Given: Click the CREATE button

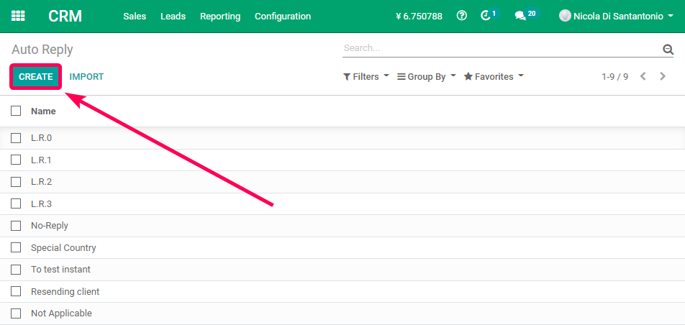Looking at the screenshot, I should [x=36, y=76].
